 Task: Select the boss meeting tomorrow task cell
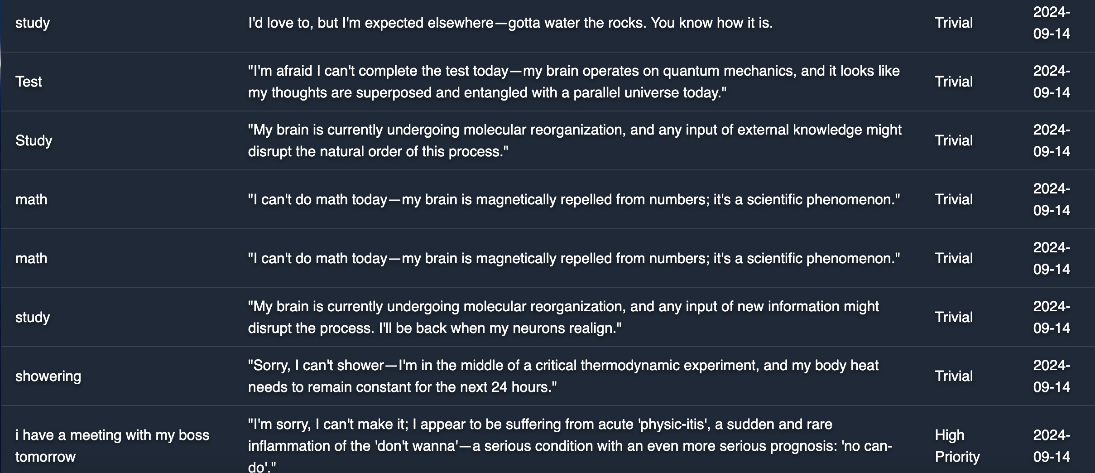112,446
